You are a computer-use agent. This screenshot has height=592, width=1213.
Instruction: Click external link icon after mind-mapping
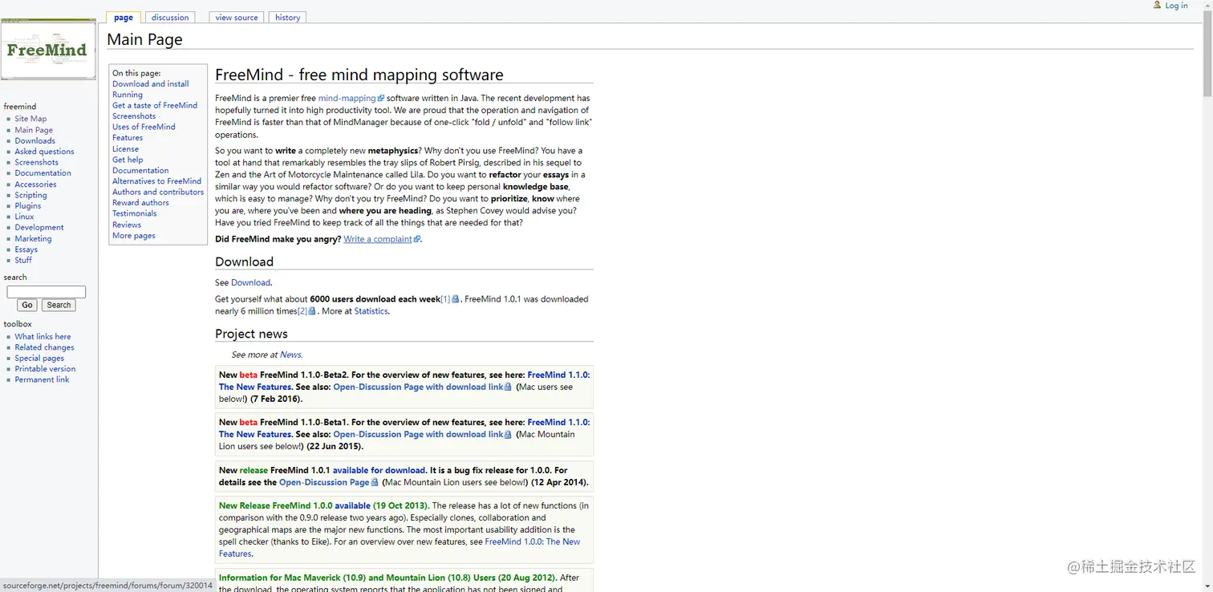click(x=381, y=99)
